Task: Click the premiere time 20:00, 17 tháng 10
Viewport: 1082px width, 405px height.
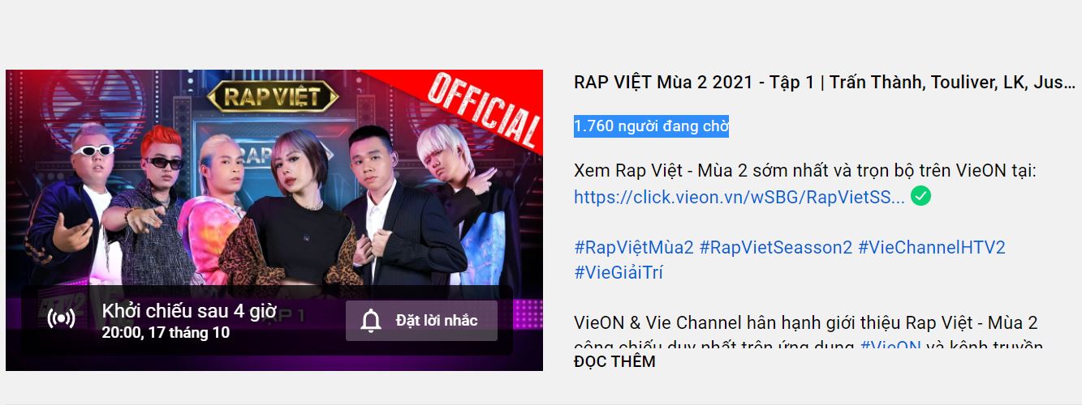Action: 166,333
